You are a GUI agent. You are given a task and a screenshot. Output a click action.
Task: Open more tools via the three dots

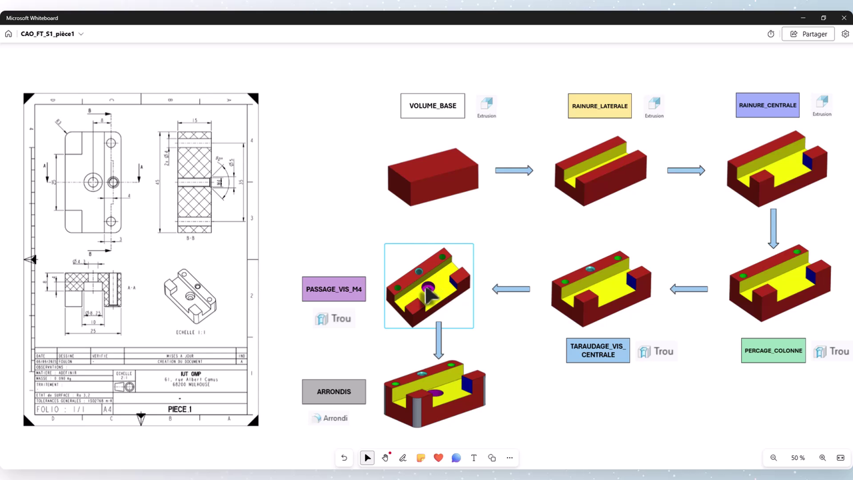(x=510, y=458)
